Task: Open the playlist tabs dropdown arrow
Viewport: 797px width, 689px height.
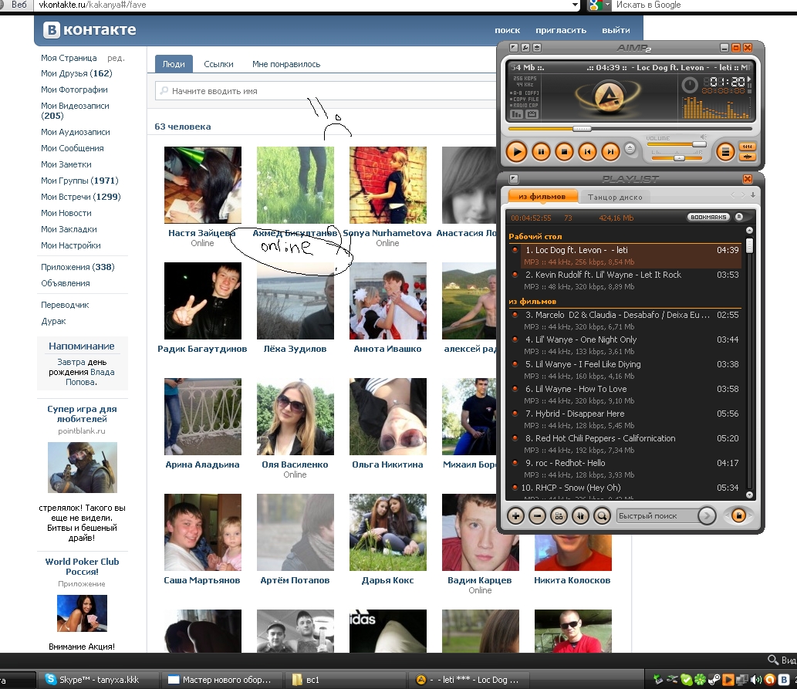Action: click(753, 195)
